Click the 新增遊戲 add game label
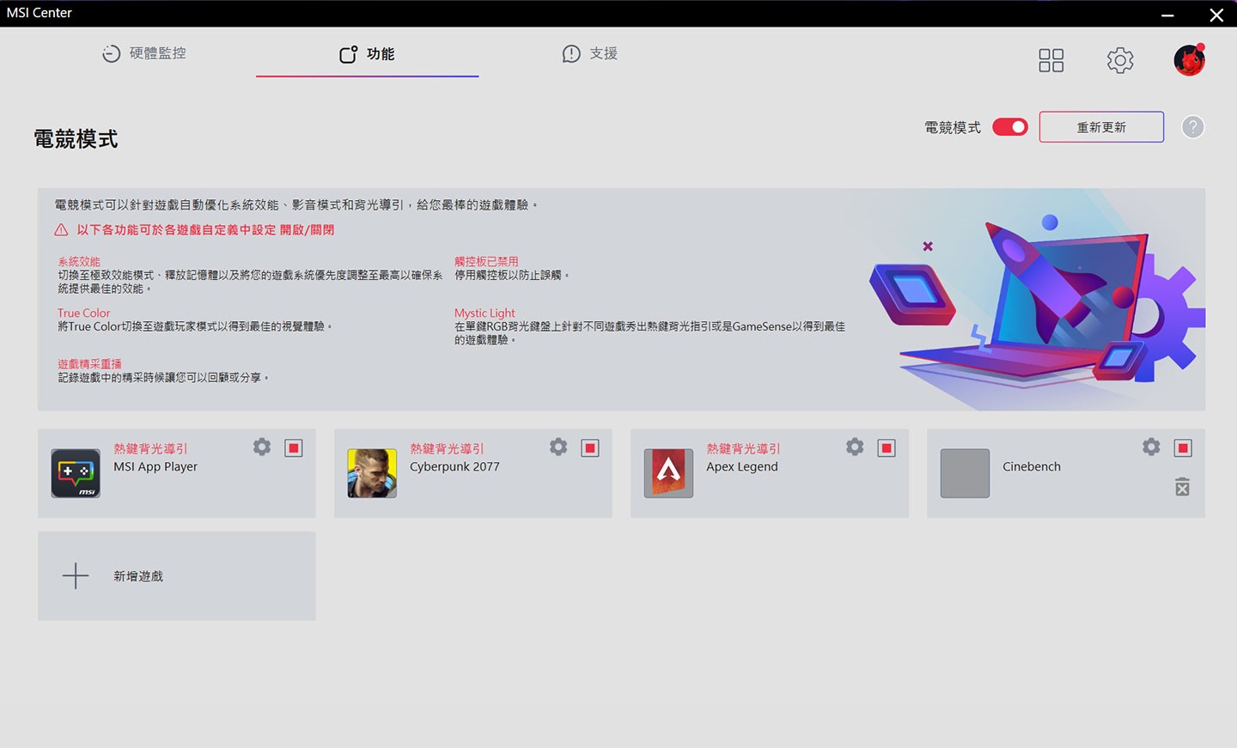Image resolution: width=1237 pixels, height=748 pixels. [x=138, y=576]
